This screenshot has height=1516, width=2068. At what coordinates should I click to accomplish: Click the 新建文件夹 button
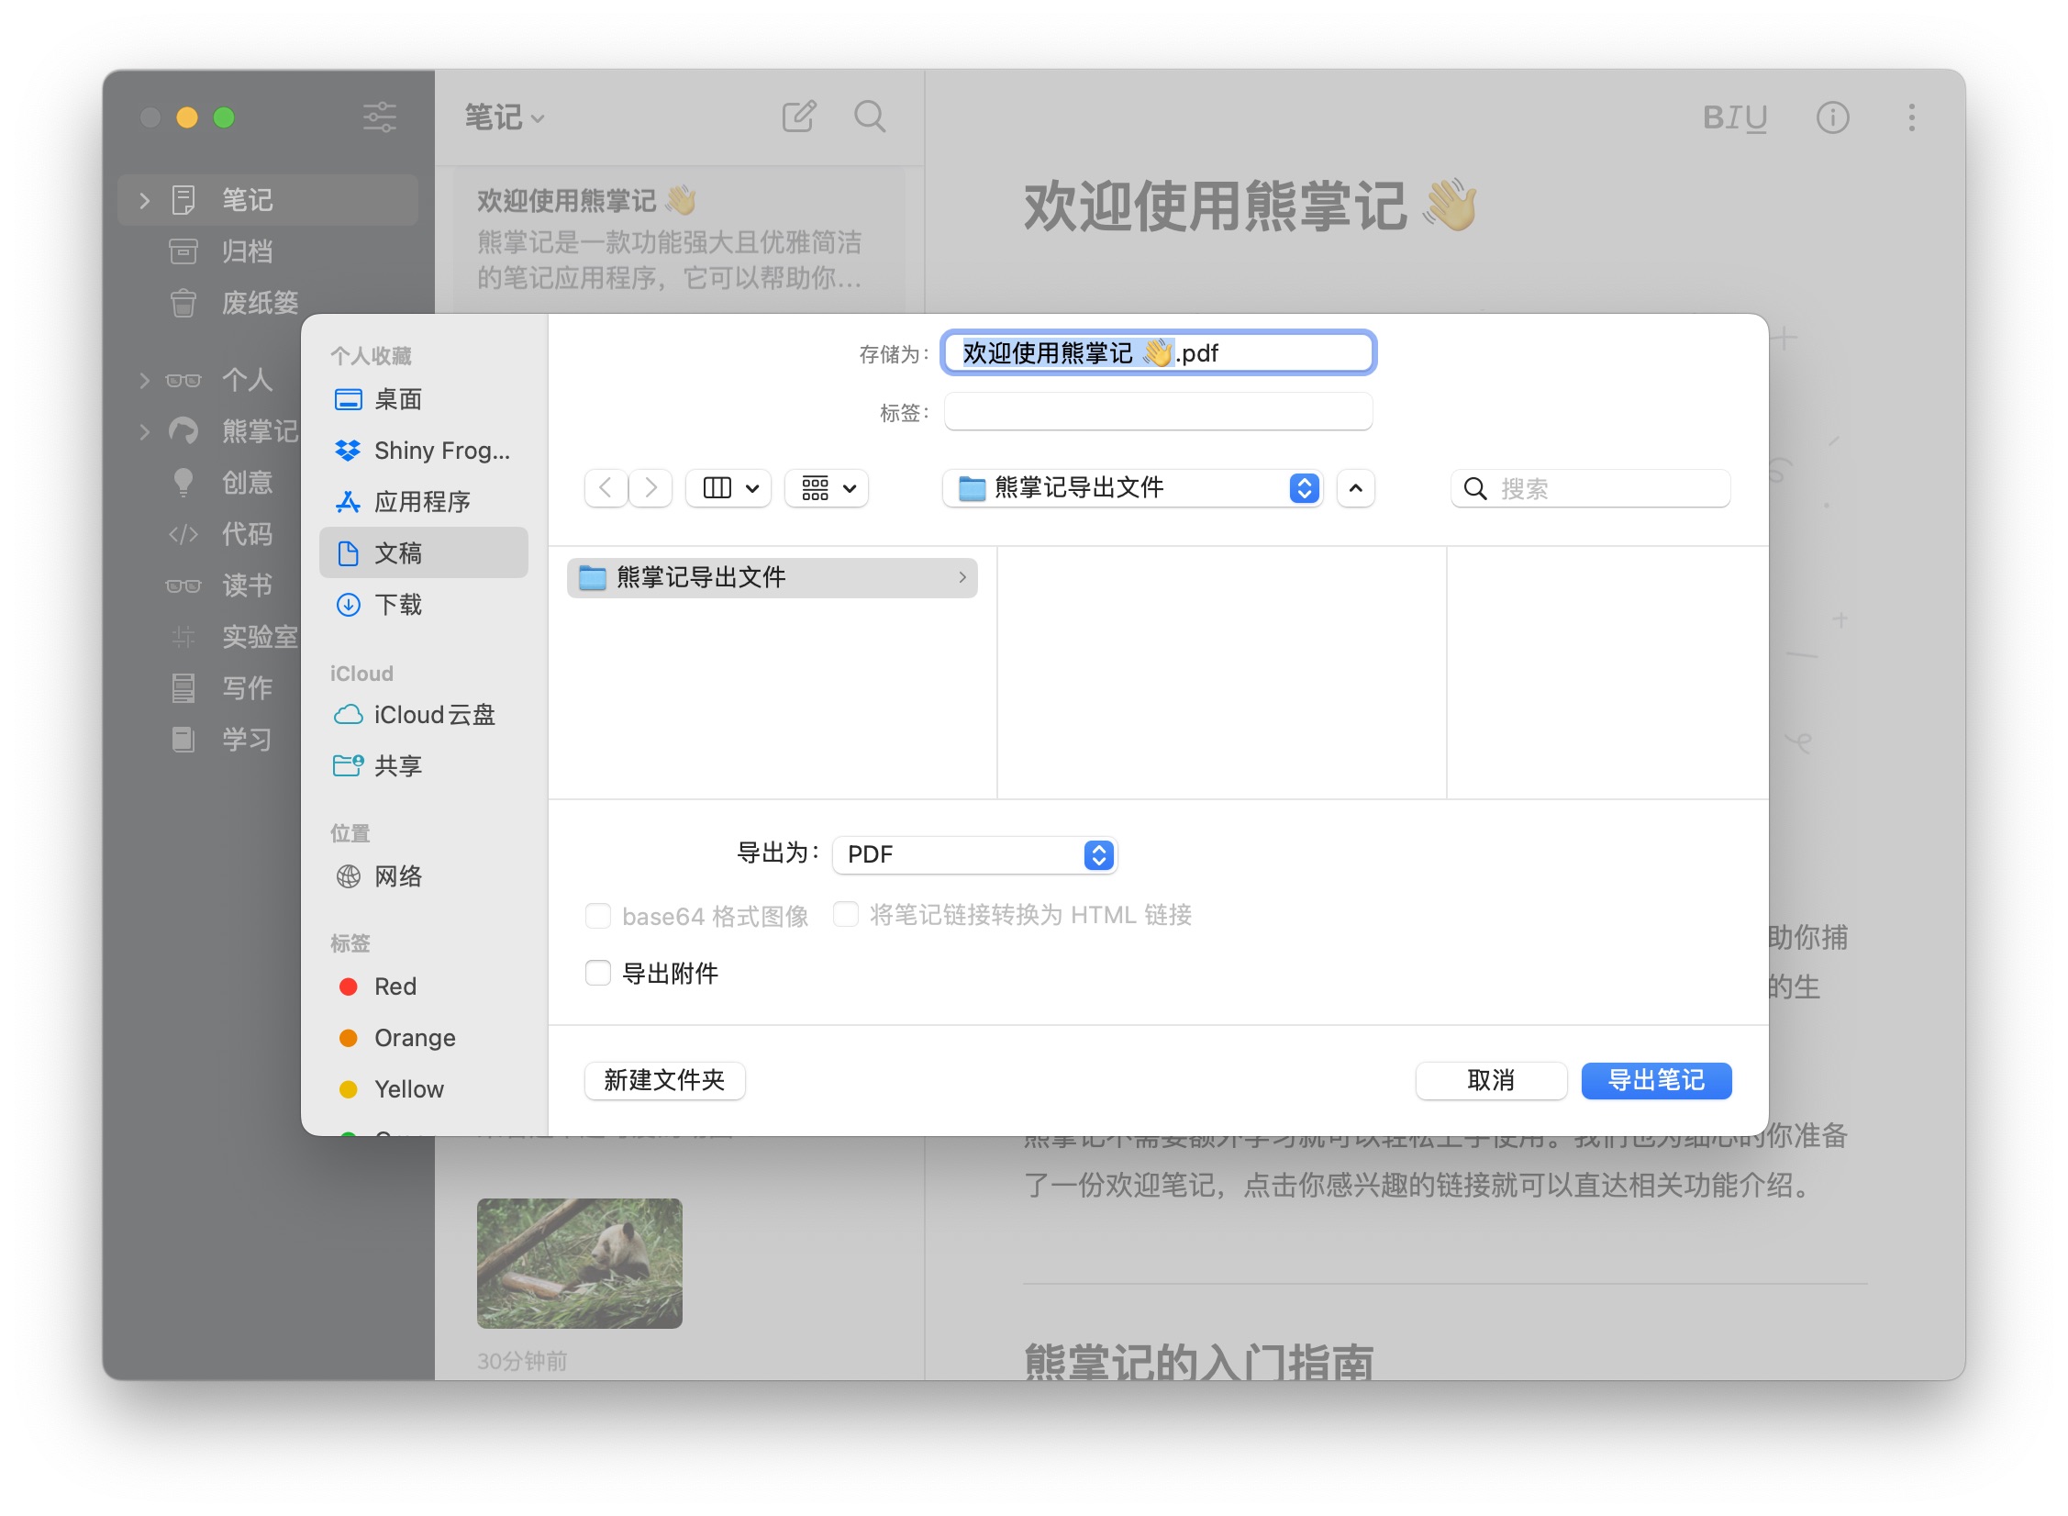coord(664,1080)
